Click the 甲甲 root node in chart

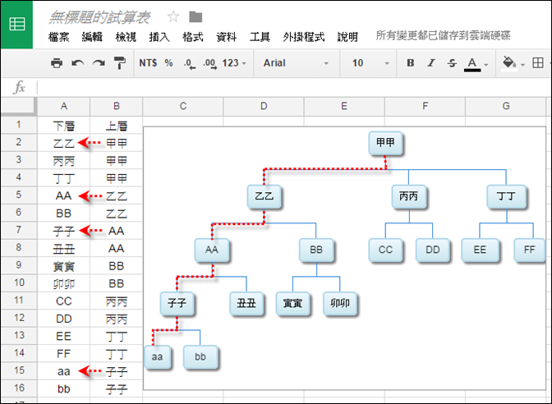click(385, 143)
